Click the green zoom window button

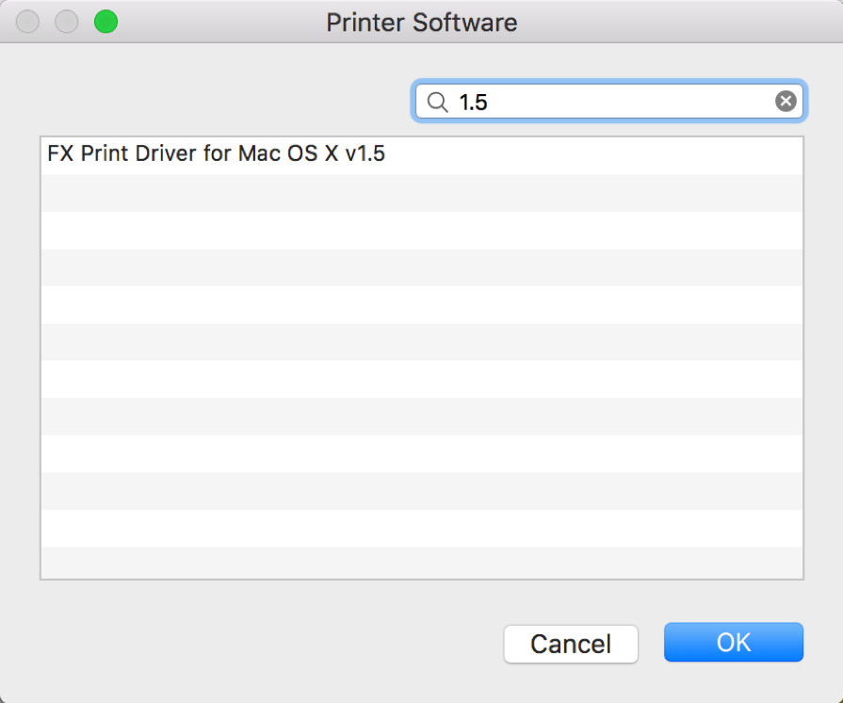point(105,22)
